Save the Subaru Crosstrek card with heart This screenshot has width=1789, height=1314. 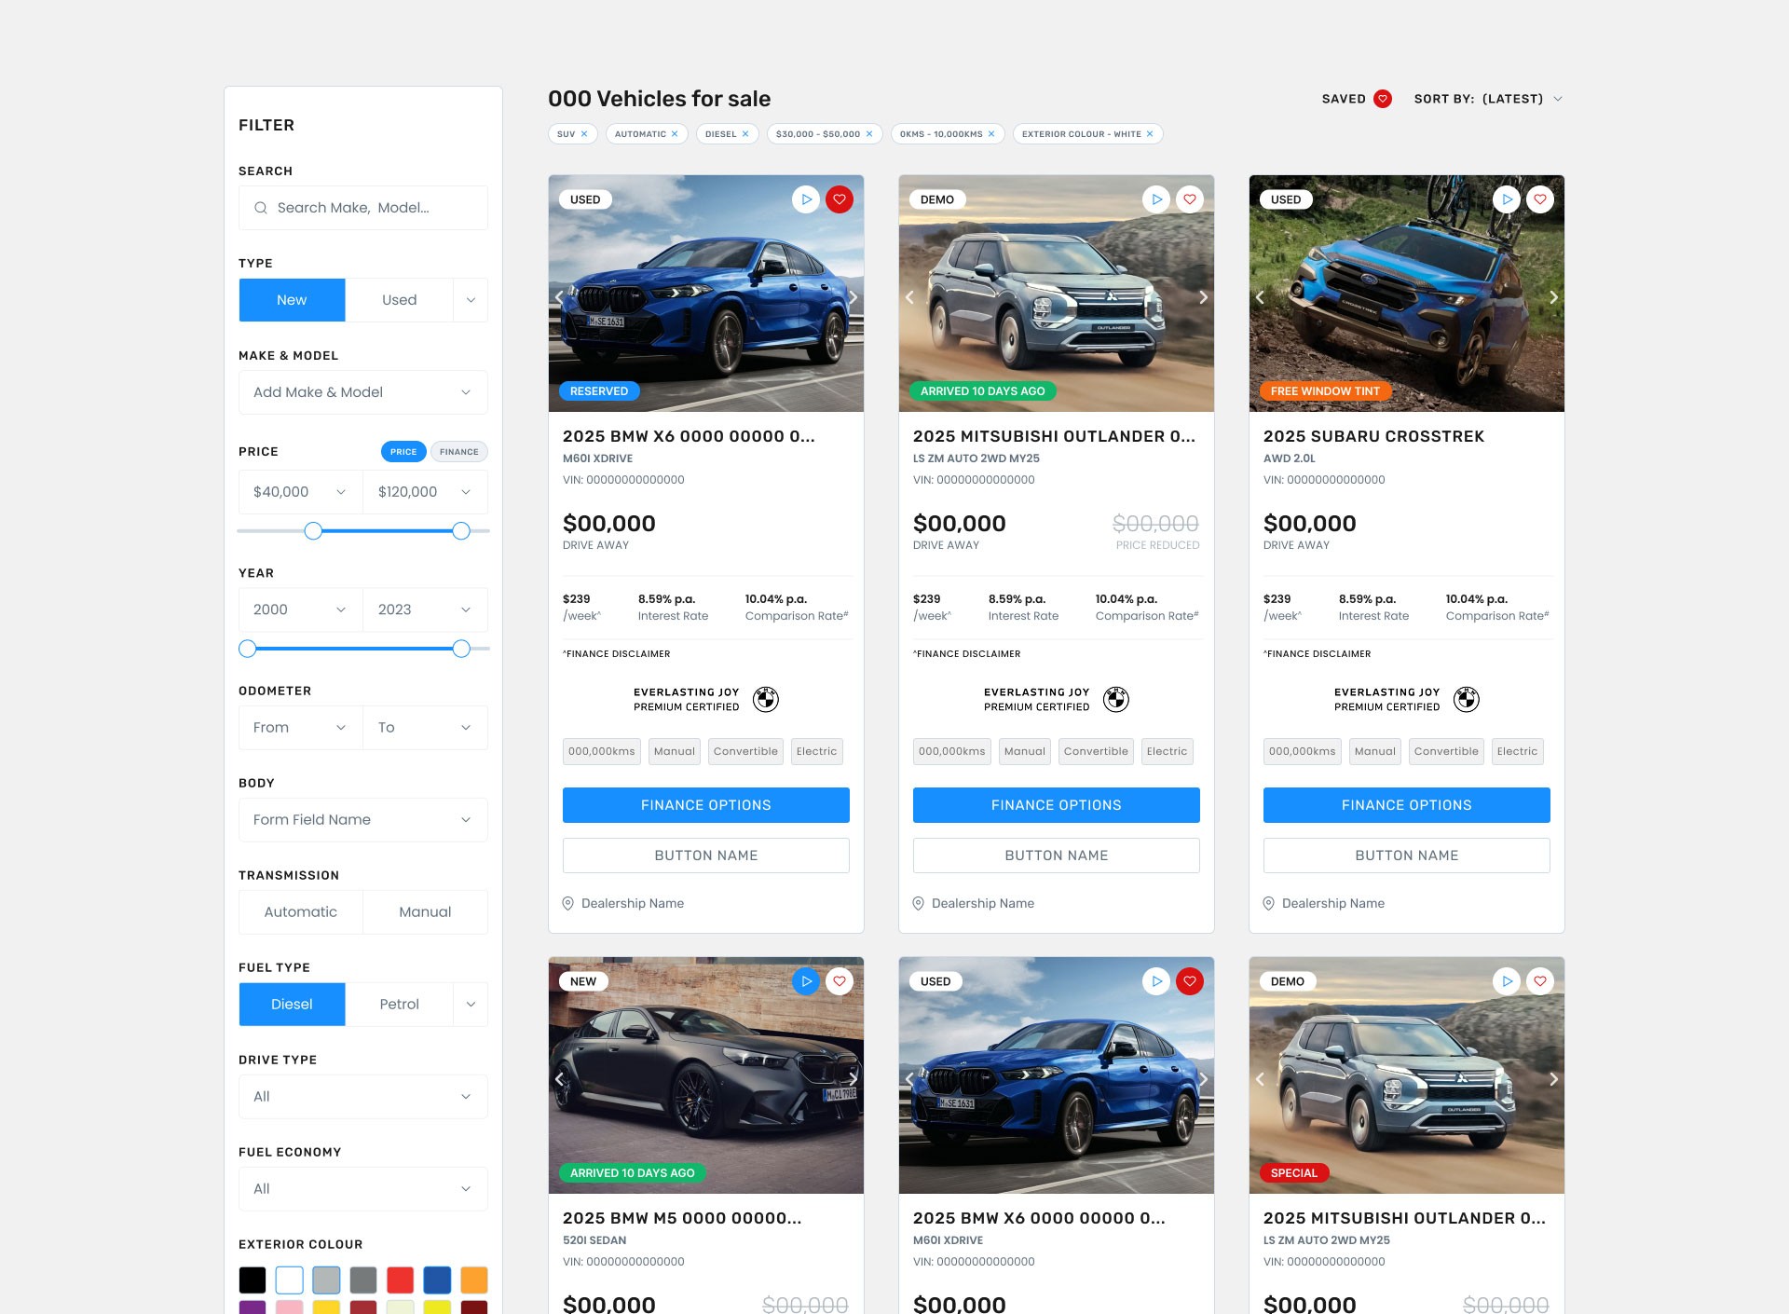[x=1540, y=199]
